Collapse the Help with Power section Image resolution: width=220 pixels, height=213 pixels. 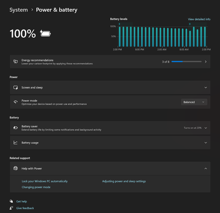pyautogui.click(x=206, y=168)
